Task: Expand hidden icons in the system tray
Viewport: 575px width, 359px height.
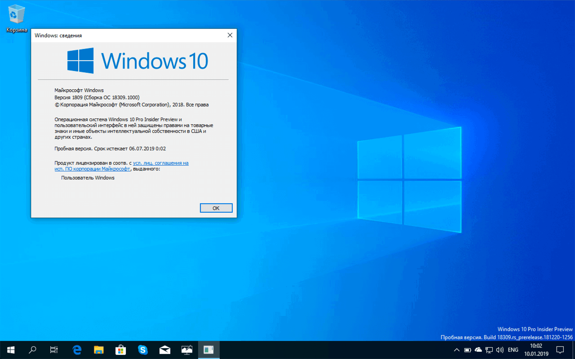Action: (456, 350)
